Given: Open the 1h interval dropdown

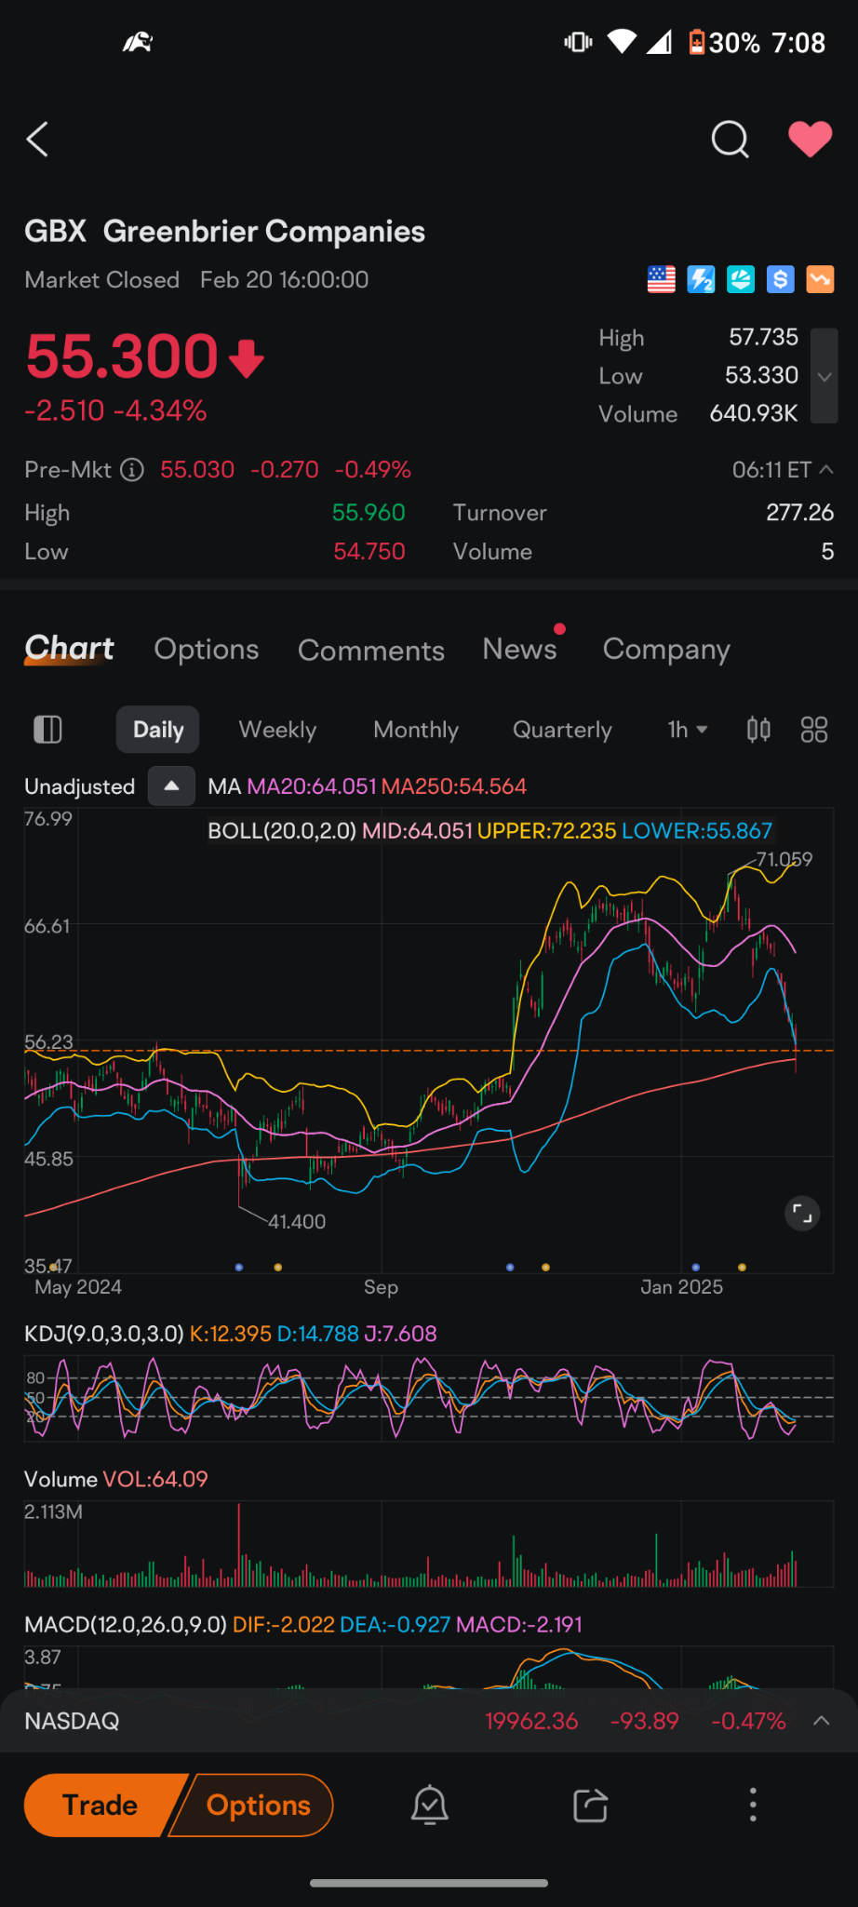Looking at the screenshot, I should point(688,730).
